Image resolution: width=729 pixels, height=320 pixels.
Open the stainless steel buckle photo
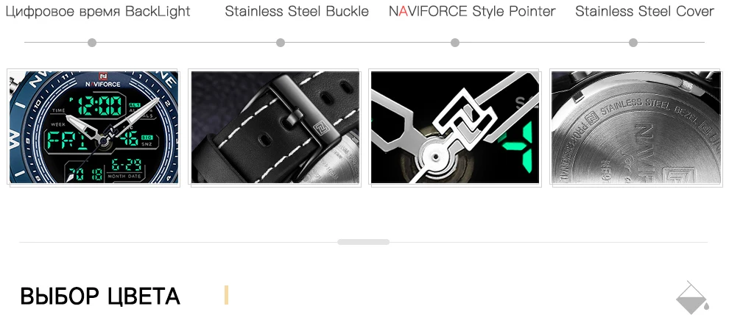275,127
